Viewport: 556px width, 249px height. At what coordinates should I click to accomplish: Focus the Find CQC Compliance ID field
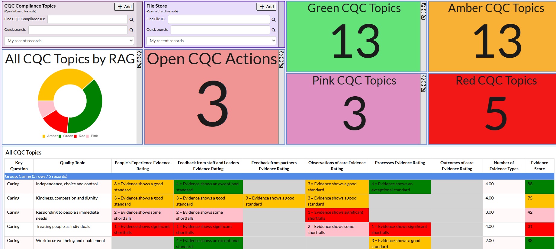pos(88,19)
